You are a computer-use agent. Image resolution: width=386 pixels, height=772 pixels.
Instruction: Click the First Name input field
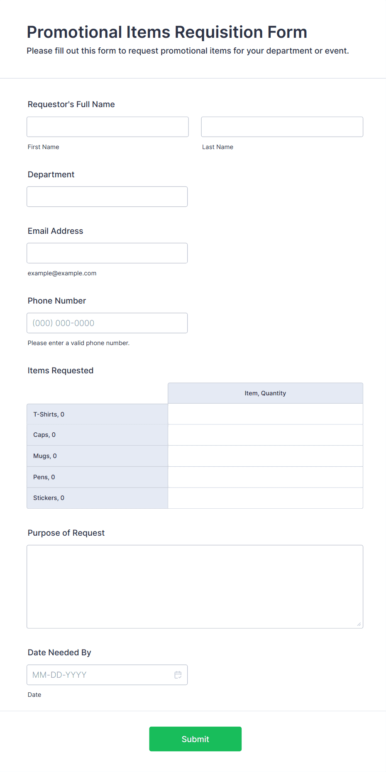point(107,127)
